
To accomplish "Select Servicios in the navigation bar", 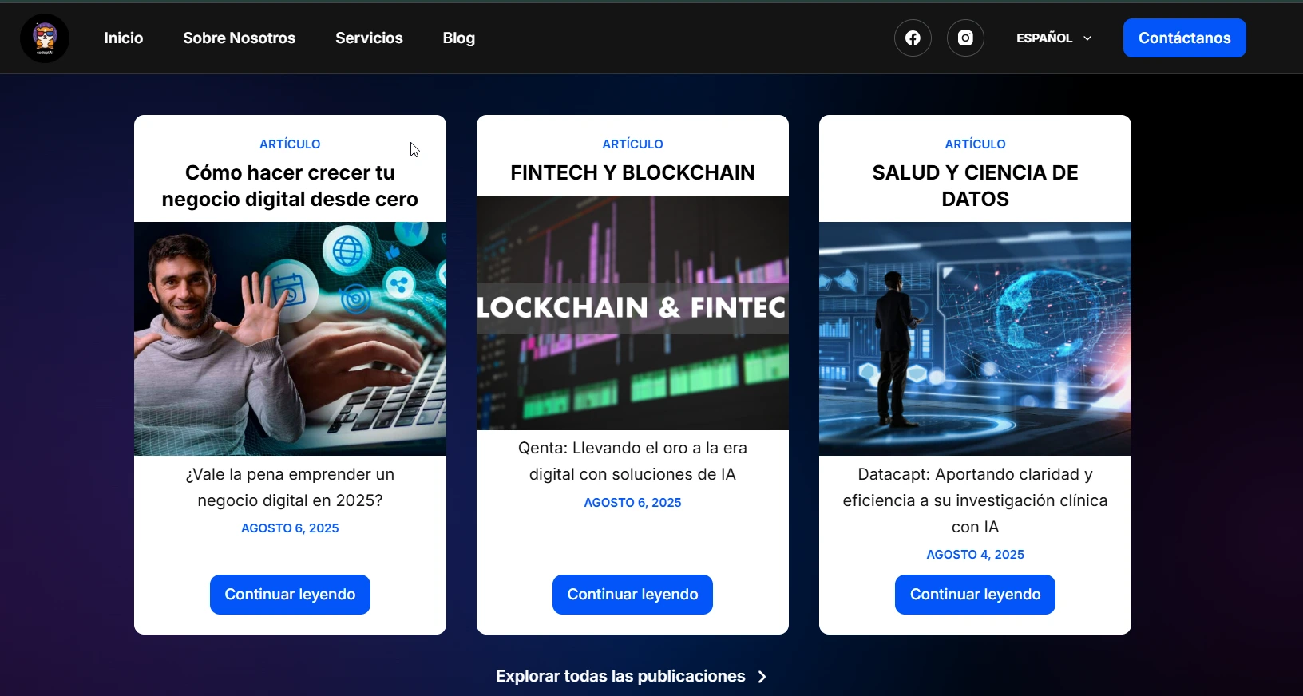I will coord(369,38).
